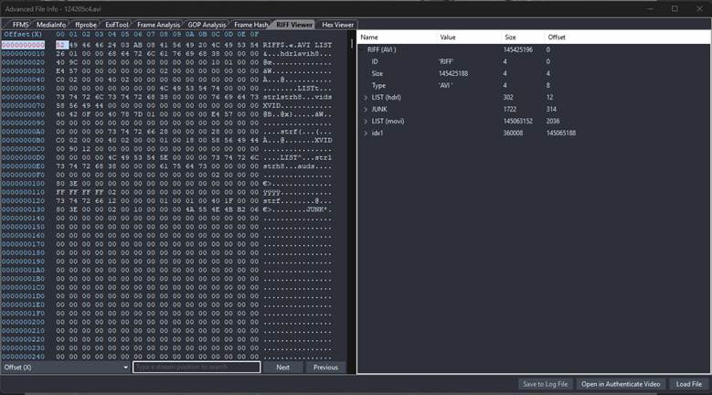Viewport: 712px width, 395px height.
Task: Switch to the FFMS tab
Action: click(x=20, y=25)
